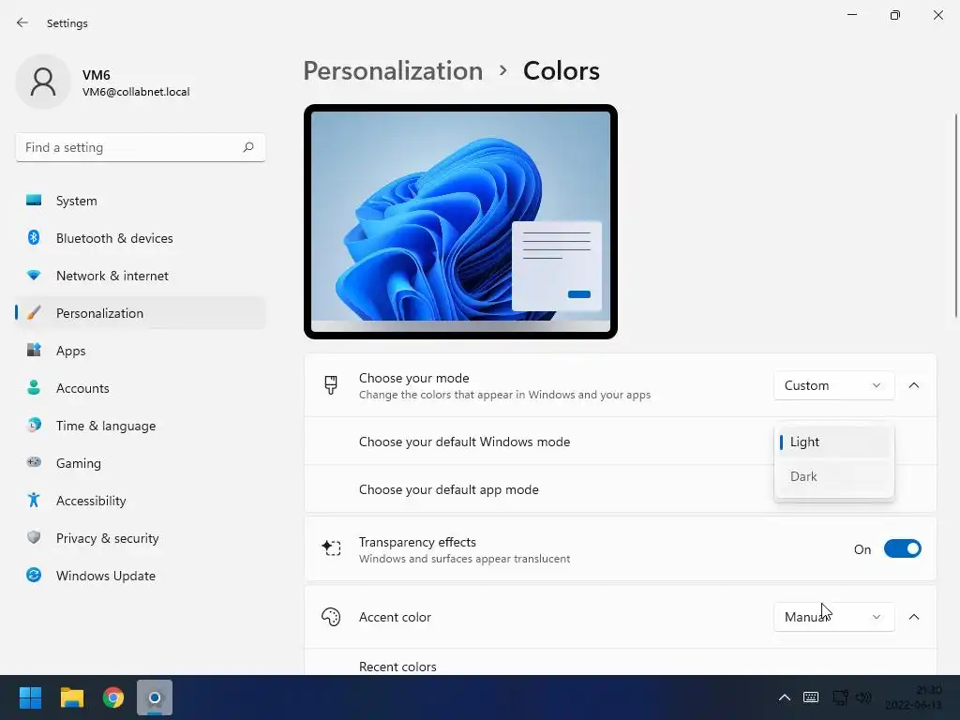Screen dimensions: 960x720
Task: Go back using the Settings back arrow
Action: [22, 22]
